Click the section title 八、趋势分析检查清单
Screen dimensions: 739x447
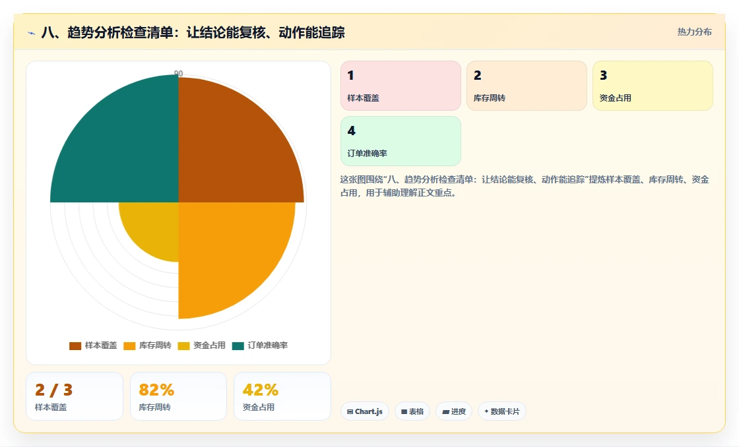pyautogui.click(x=193, y=32)
